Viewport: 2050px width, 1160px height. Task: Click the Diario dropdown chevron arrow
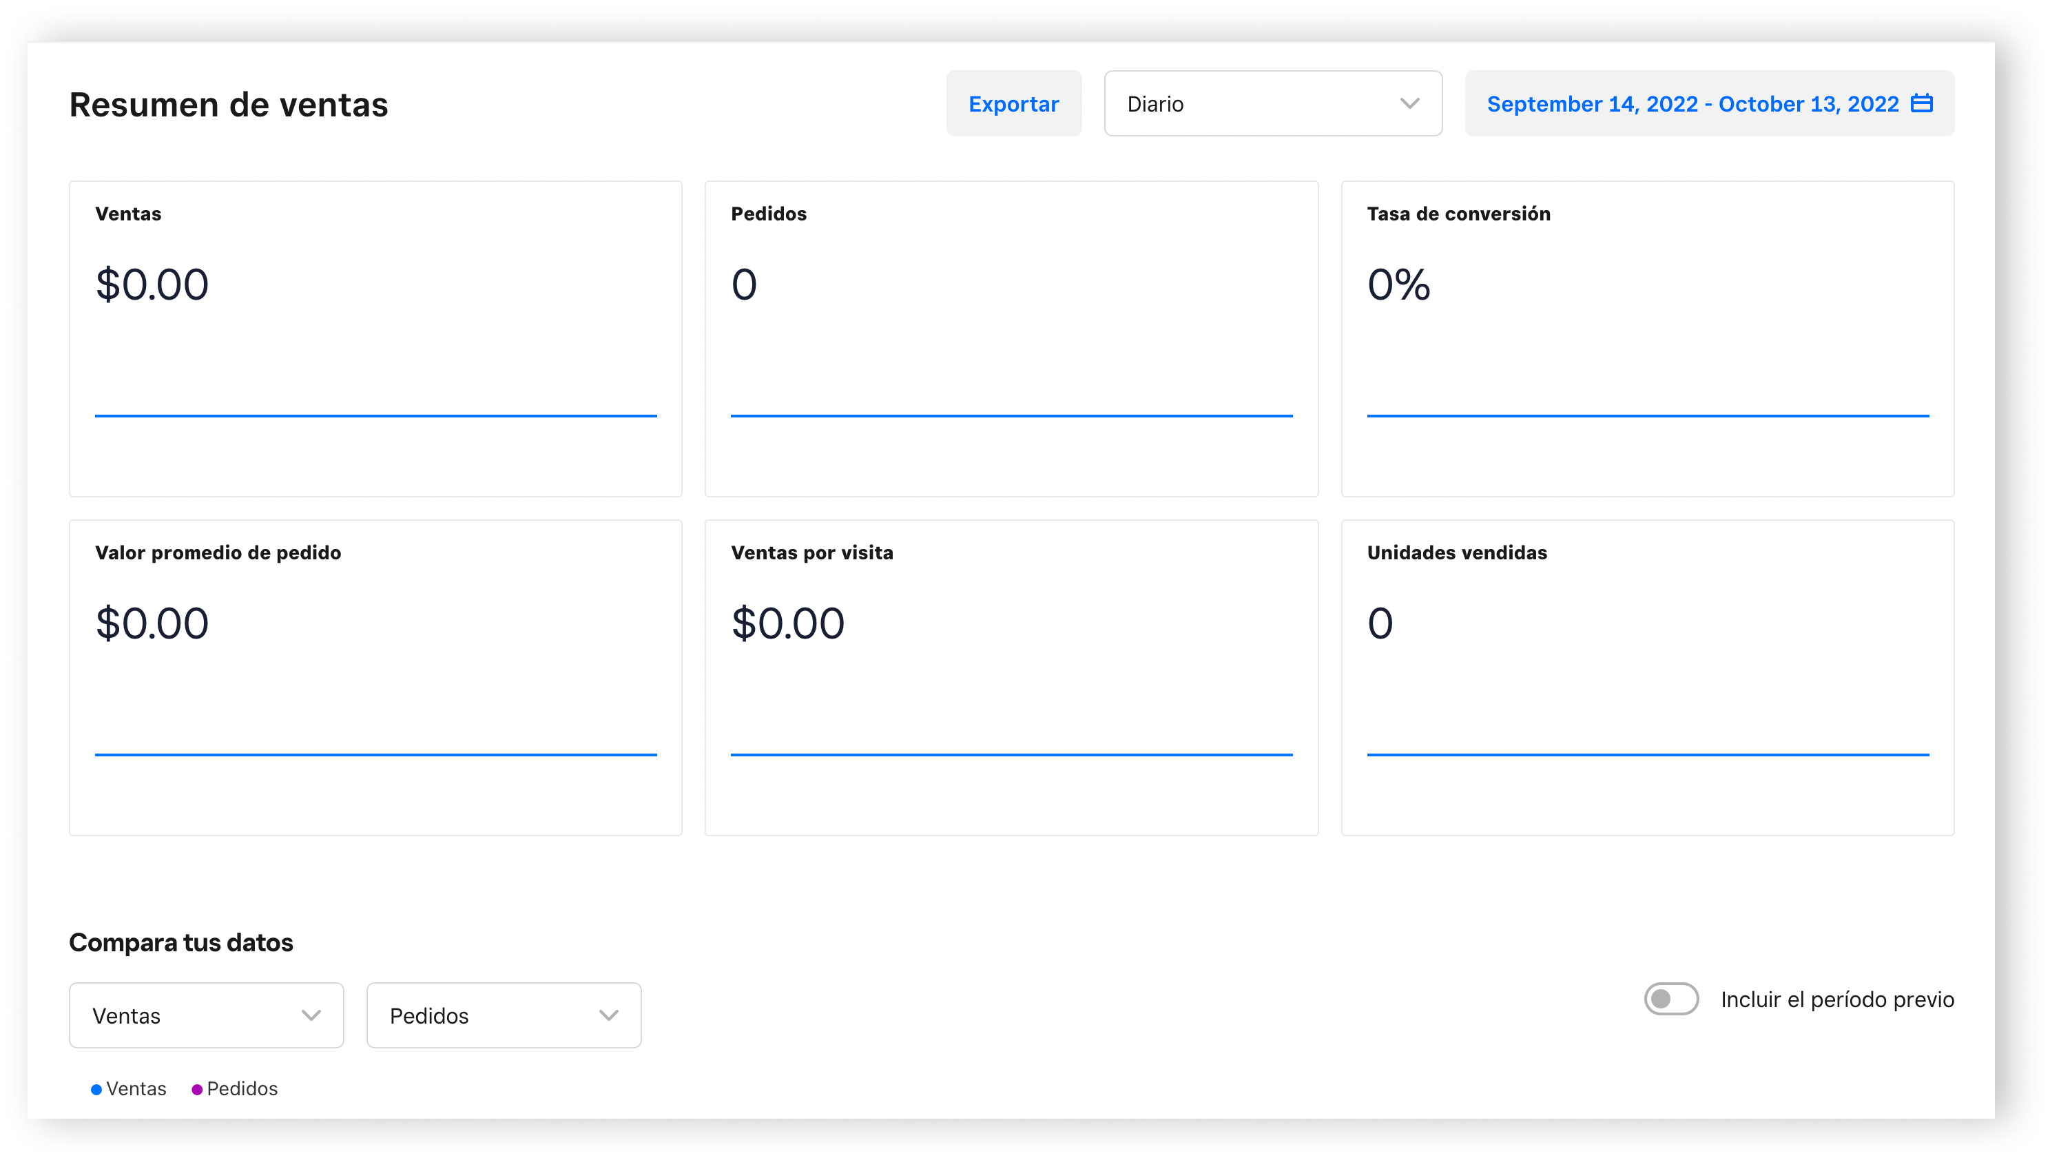point(1409,103)
